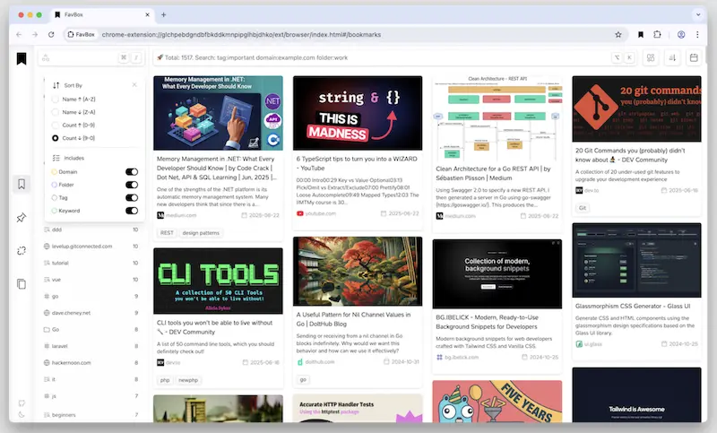Click the design patterns tag chip

(x=201, y=233)
